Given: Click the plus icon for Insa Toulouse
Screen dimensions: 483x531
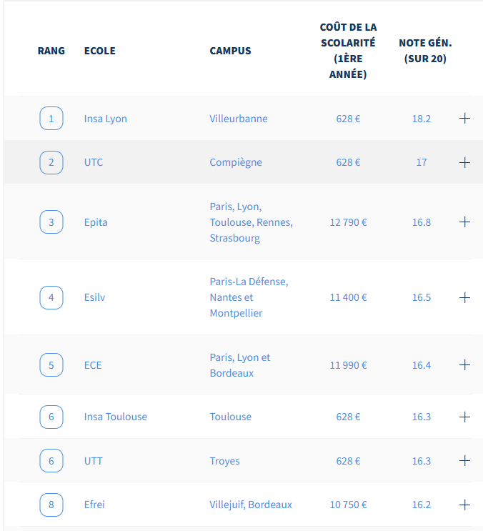Looking at the screenshot, I should coord(464,417).
